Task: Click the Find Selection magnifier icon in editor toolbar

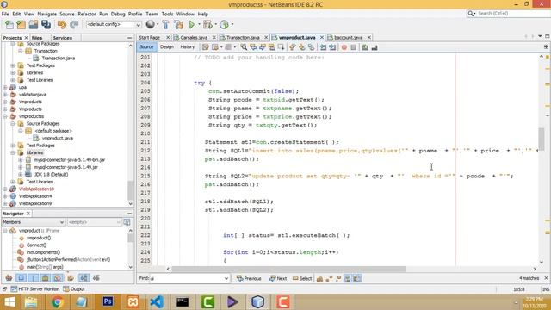Action: [244, 47]
